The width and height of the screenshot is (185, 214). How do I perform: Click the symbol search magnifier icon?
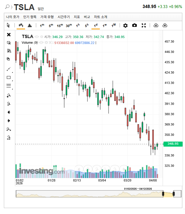coord(7,7)
